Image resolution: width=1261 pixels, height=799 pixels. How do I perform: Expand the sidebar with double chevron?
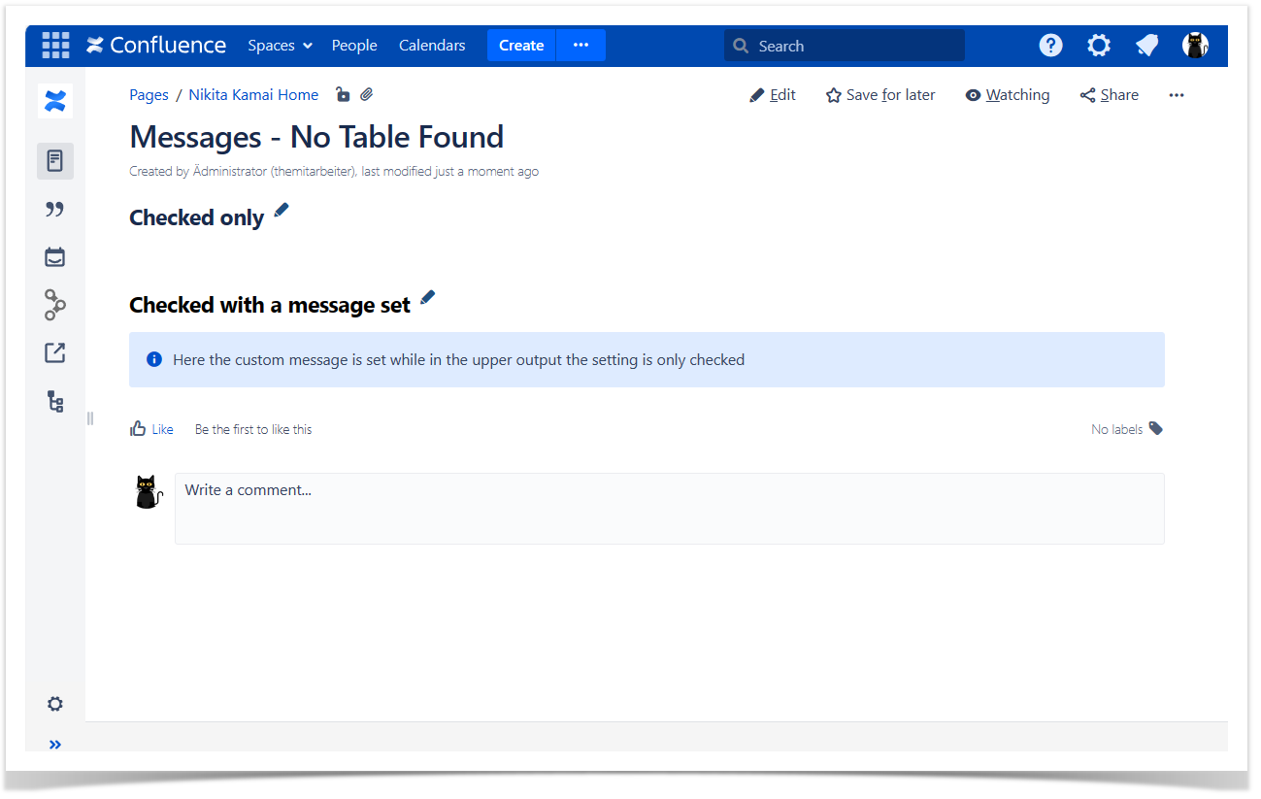[x=55, y=745]
